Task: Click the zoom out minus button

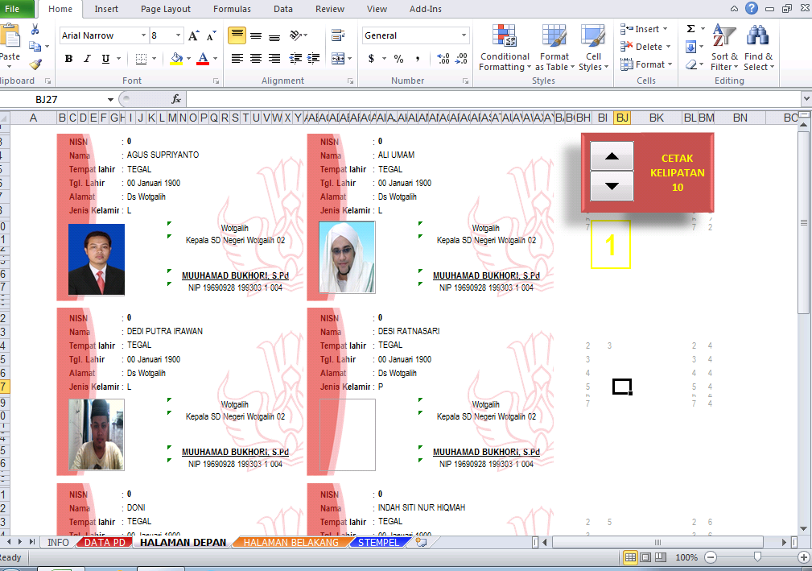Action: pyautogui.click(x=711, y=557)
